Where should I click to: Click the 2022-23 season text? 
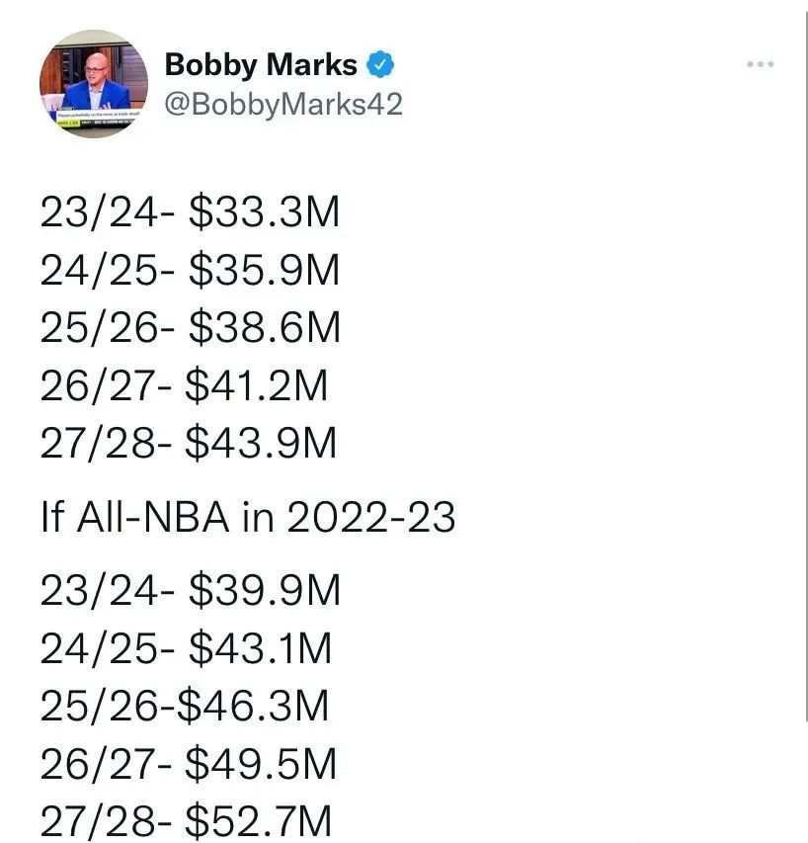pyautogui.click(x=371, y=517)
